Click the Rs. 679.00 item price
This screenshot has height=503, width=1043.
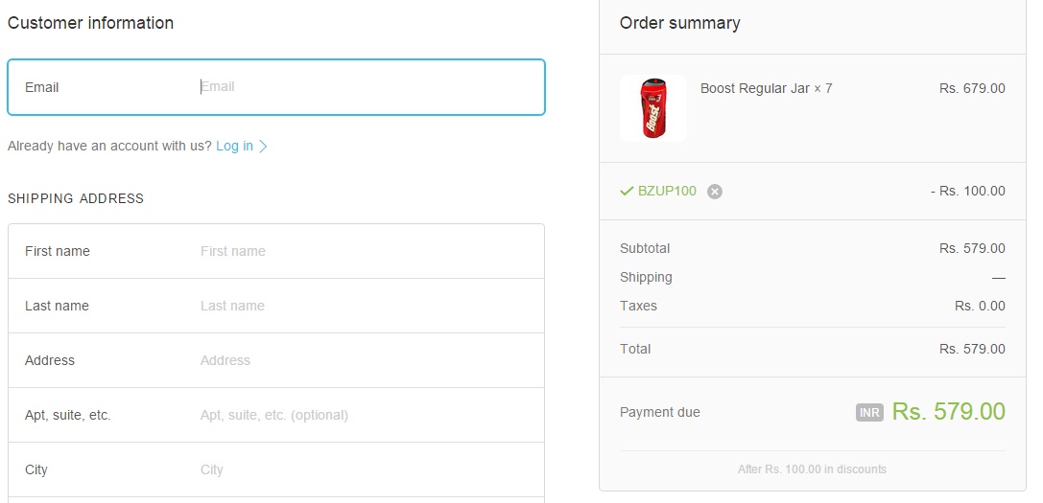pyautogui.click(x=972, y=88)
